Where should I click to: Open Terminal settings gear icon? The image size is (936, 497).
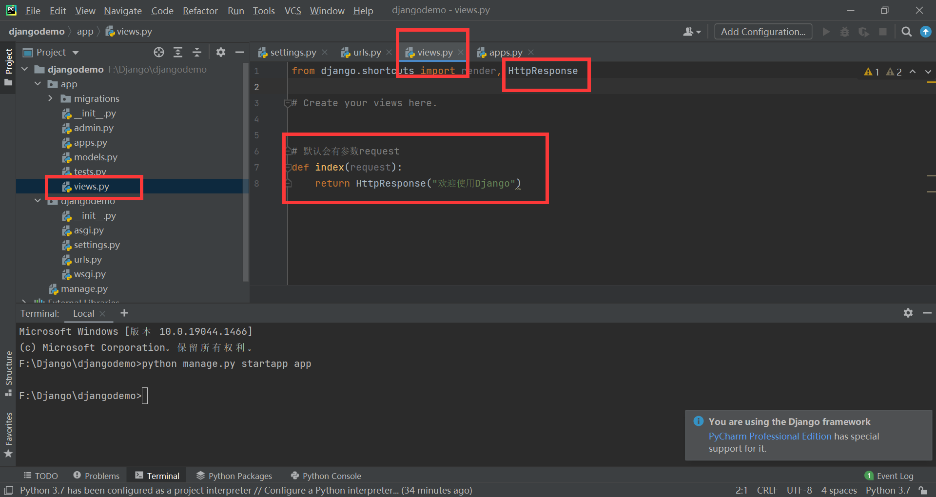pyautogui.click(x=908, y=313)
